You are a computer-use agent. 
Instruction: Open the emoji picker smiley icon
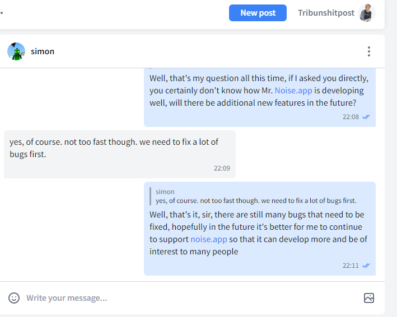pyautogui.click(x=14, y=298)
